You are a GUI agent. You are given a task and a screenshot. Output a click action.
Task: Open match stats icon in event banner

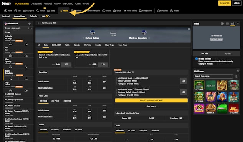click(189, 29)
